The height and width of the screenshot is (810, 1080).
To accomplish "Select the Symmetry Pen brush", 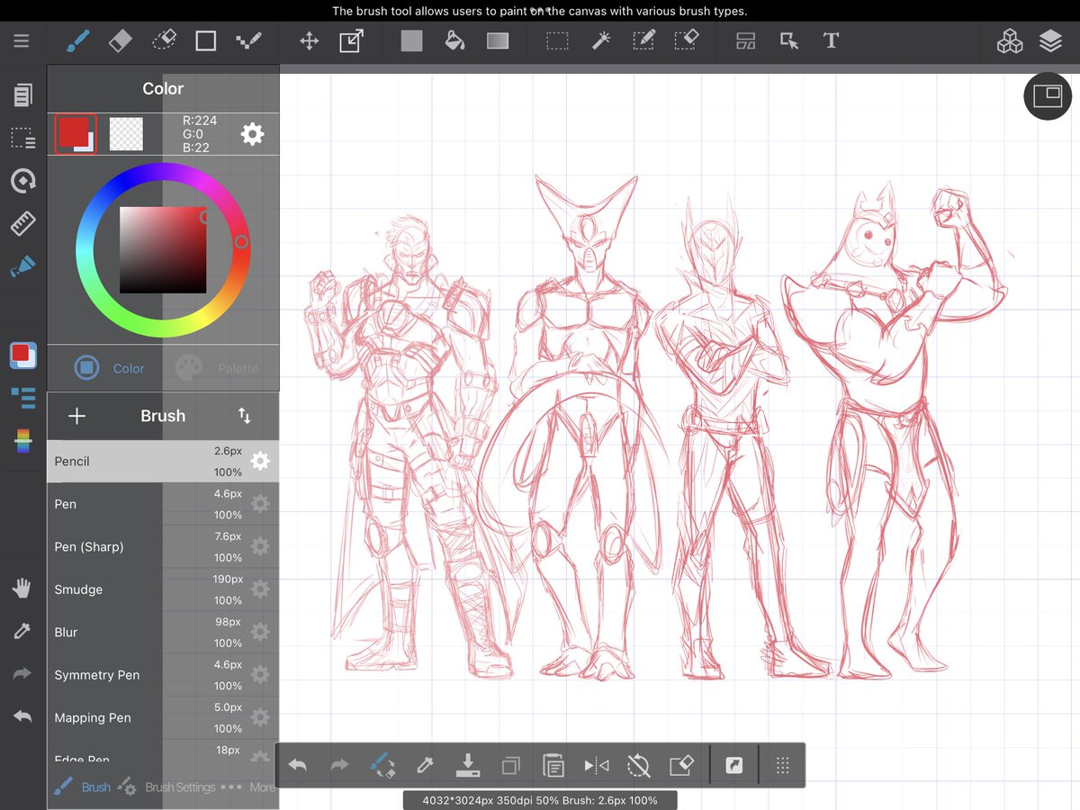I will (163, 675).
